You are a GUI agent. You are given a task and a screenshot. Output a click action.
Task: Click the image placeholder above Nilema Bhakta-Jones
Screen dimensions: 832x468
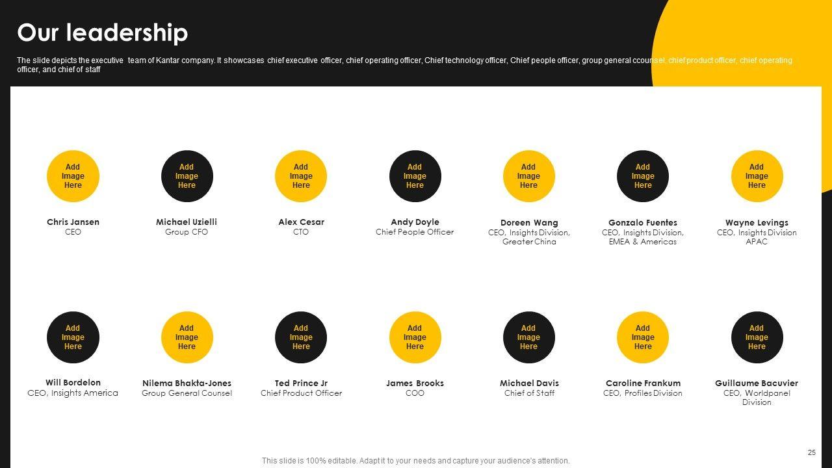click(x=187, y=337)
